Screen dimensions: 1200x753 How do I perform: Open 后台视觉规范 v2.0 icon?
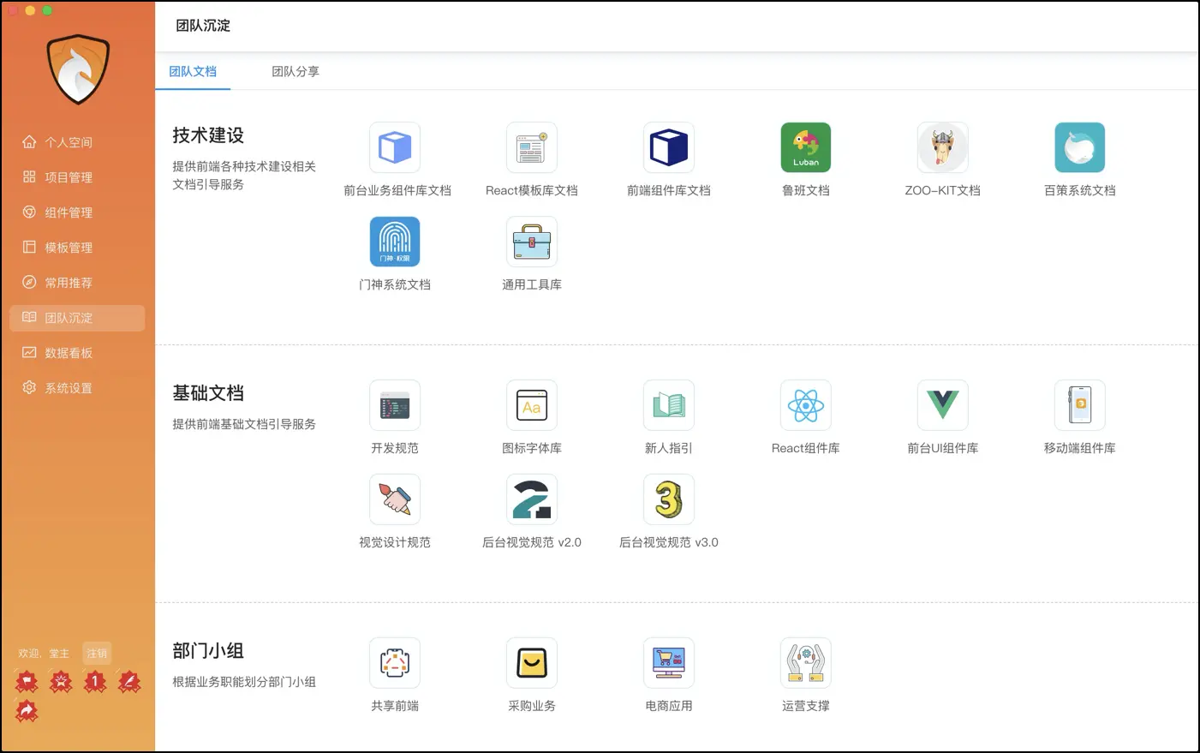(x=532, y=499)
